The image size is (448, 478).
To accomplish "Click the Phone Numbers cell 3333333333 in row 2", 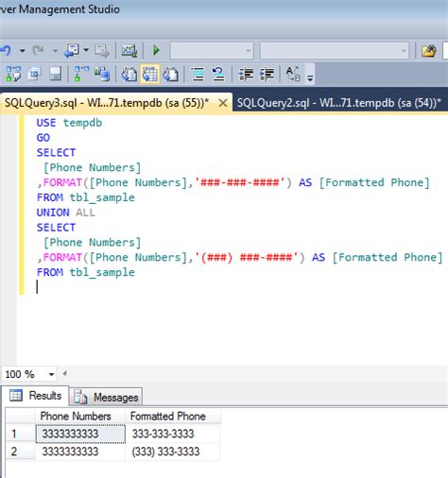I will point(80,452).
